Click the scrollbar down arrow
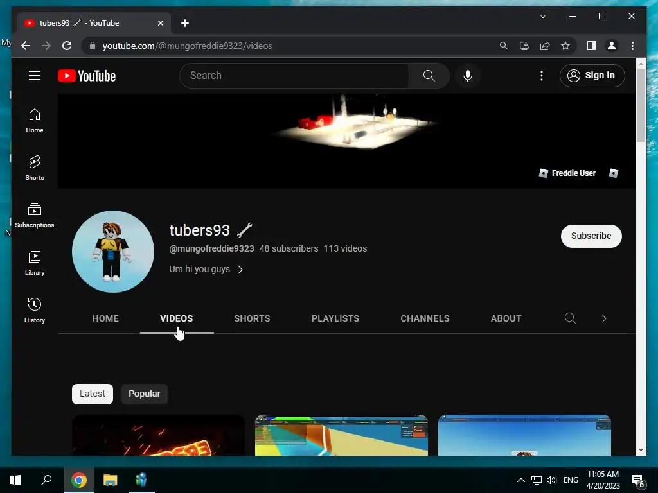658x493 pixels. [x=641, y=450]
